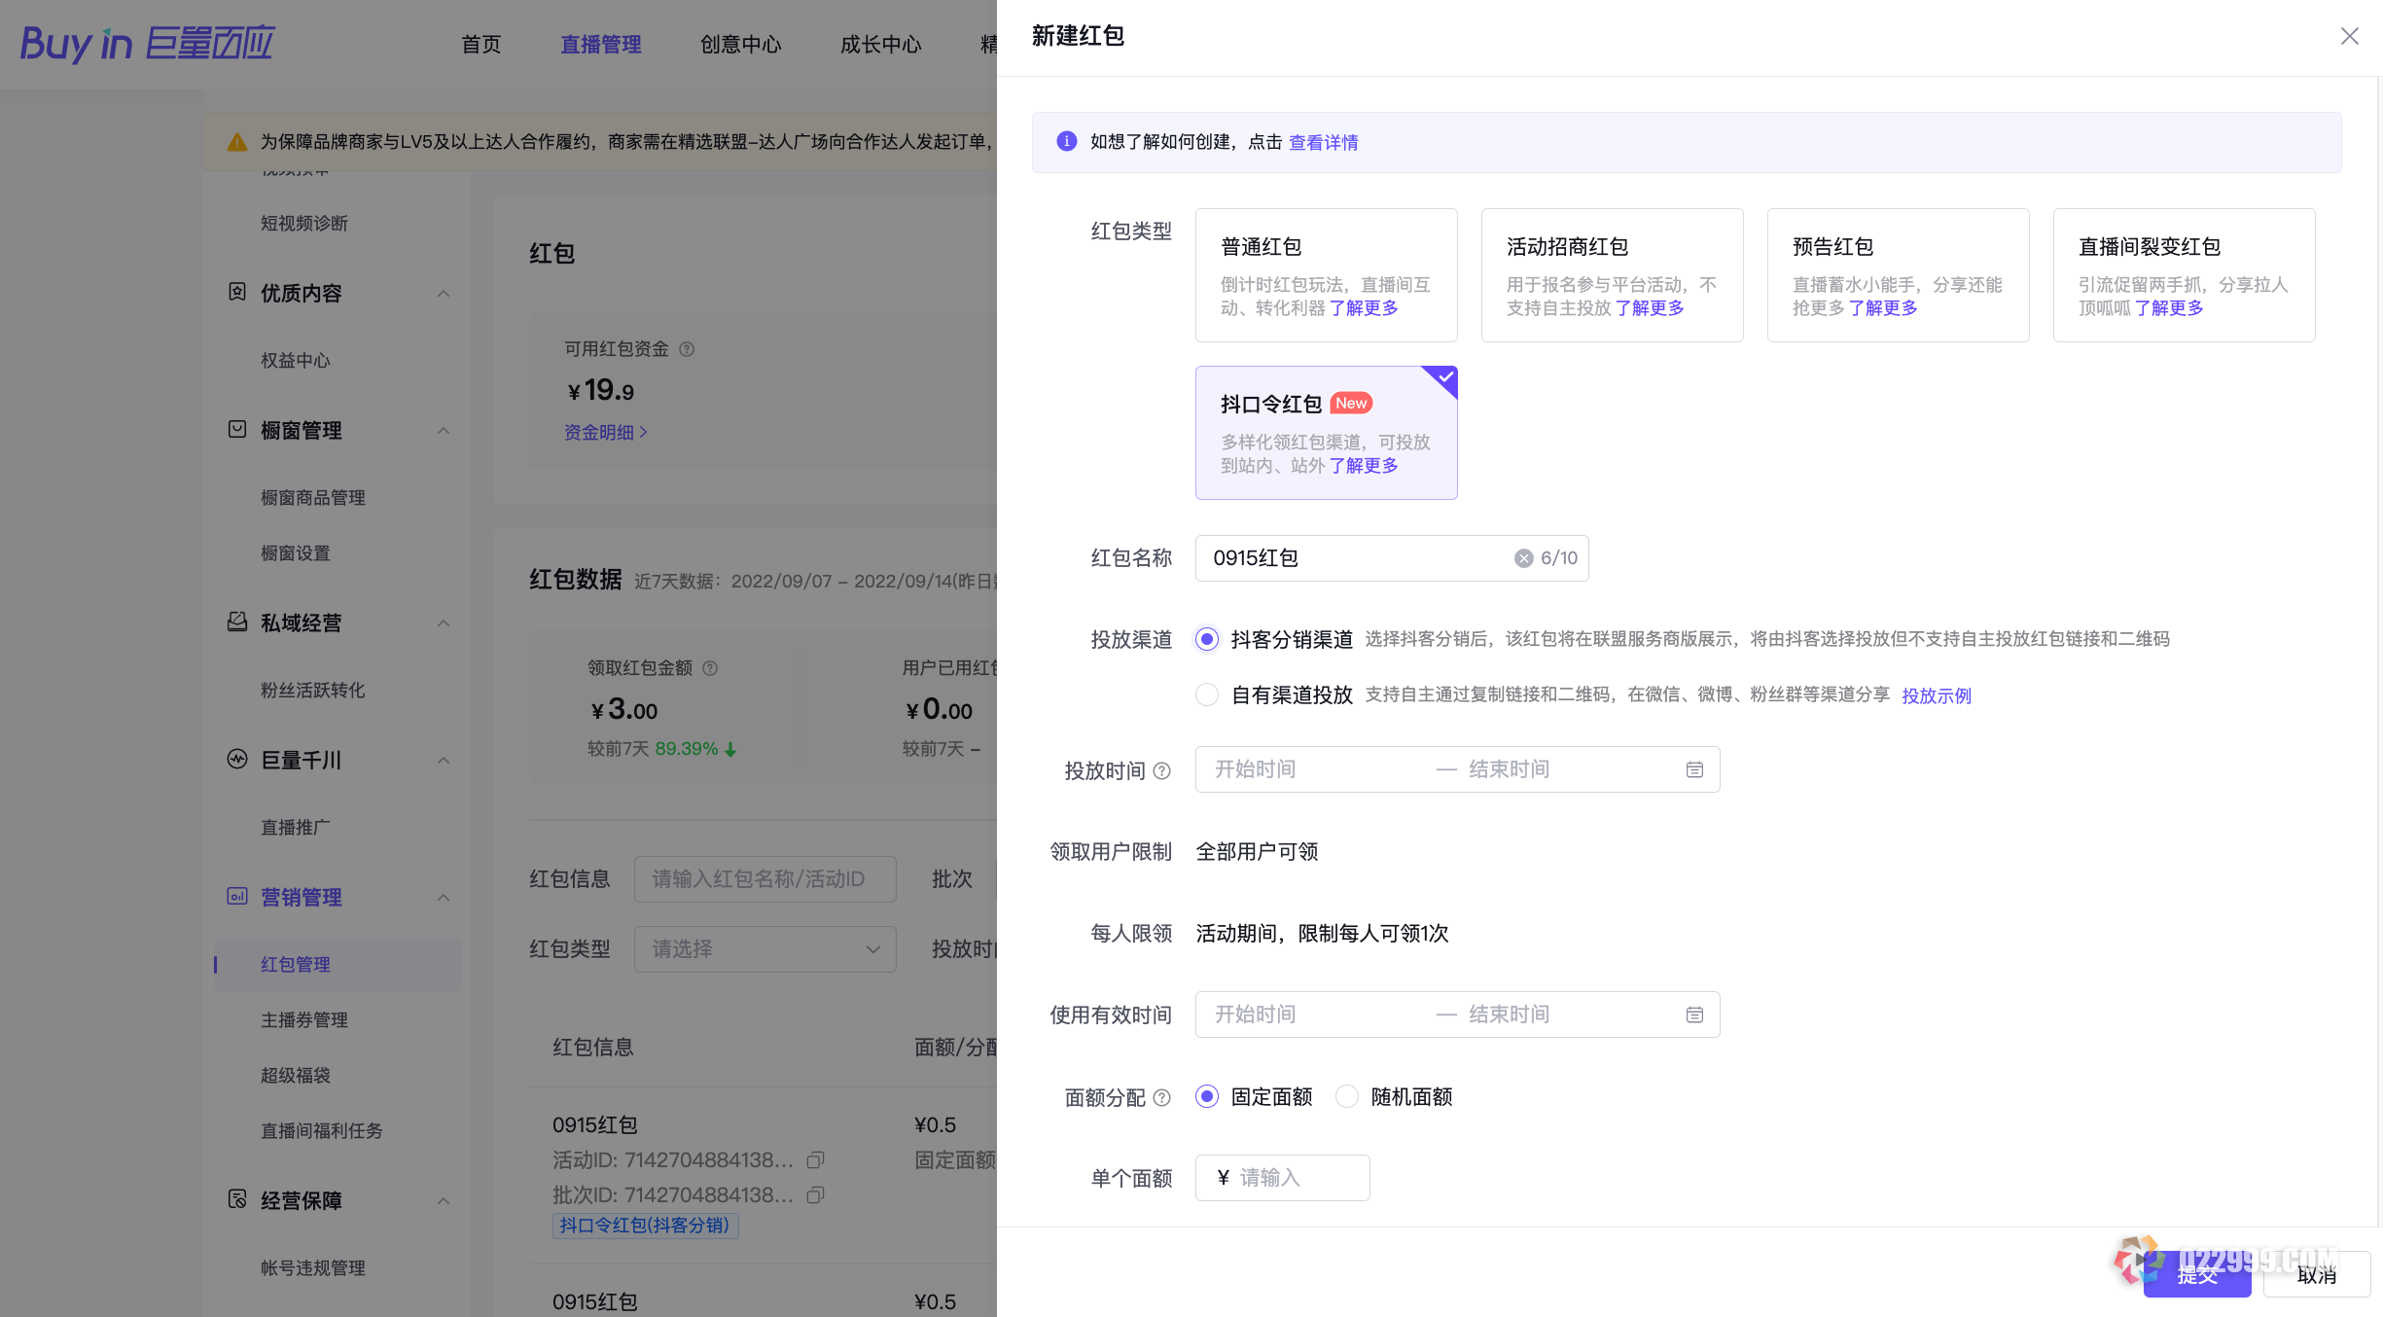Go to 主播券管理 in sidebar

pyautogui.click(x=304, y=1020)
